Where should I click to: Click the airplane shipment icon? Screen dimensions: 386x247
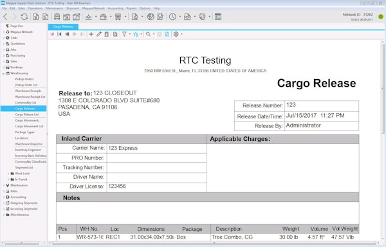click(x=88, y=17)
